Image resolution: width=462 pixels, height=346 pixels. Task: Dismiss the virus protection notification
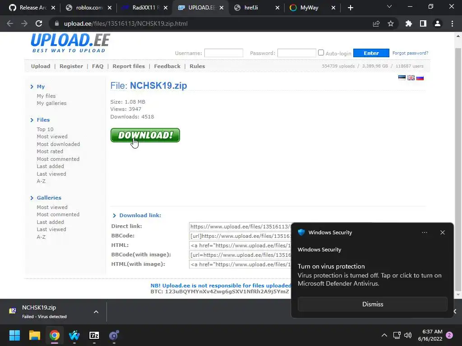372,304
